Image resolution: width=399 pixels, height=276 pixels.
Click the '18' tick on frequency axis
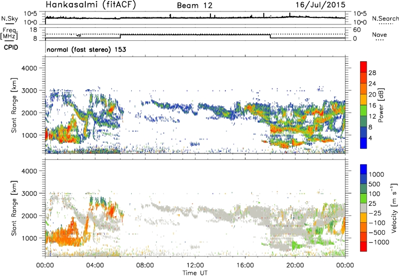click(33, 30)
